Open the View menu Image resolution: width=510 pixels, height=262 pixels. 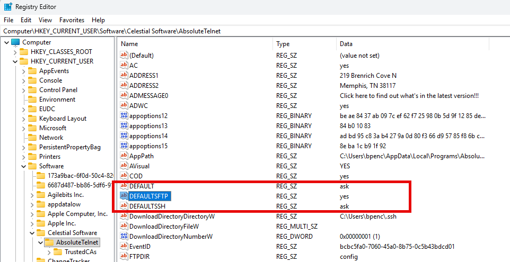click(x=46, y=20)
